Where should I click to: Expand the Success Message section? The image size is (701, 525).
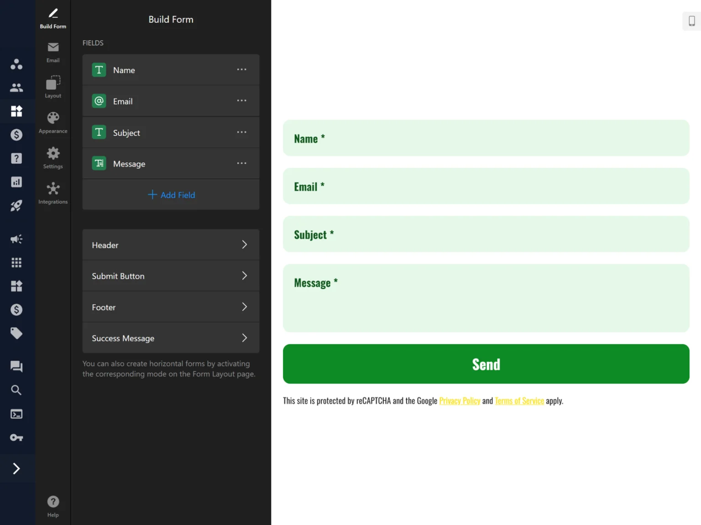tap(170, 338)
